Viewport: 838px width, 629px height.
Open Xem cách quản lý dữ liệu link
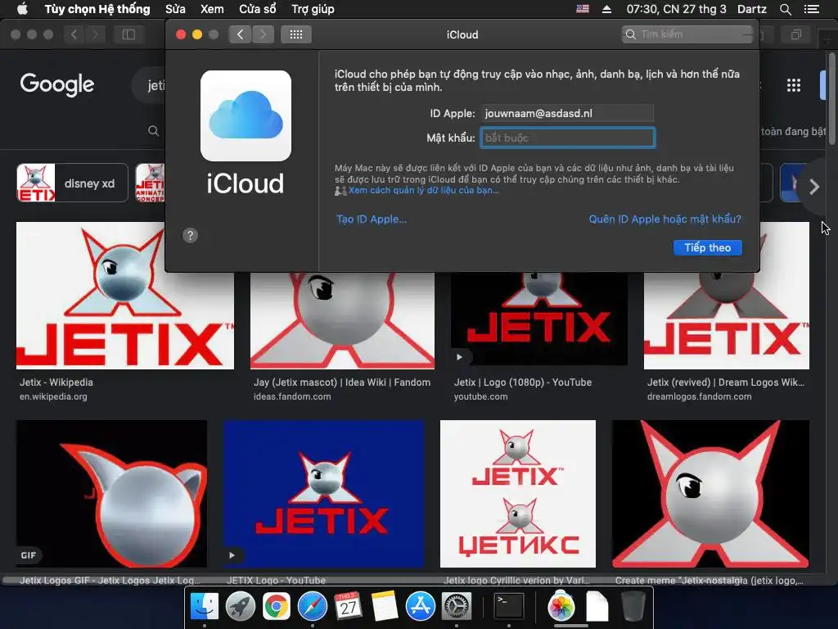tap(423, 190)
